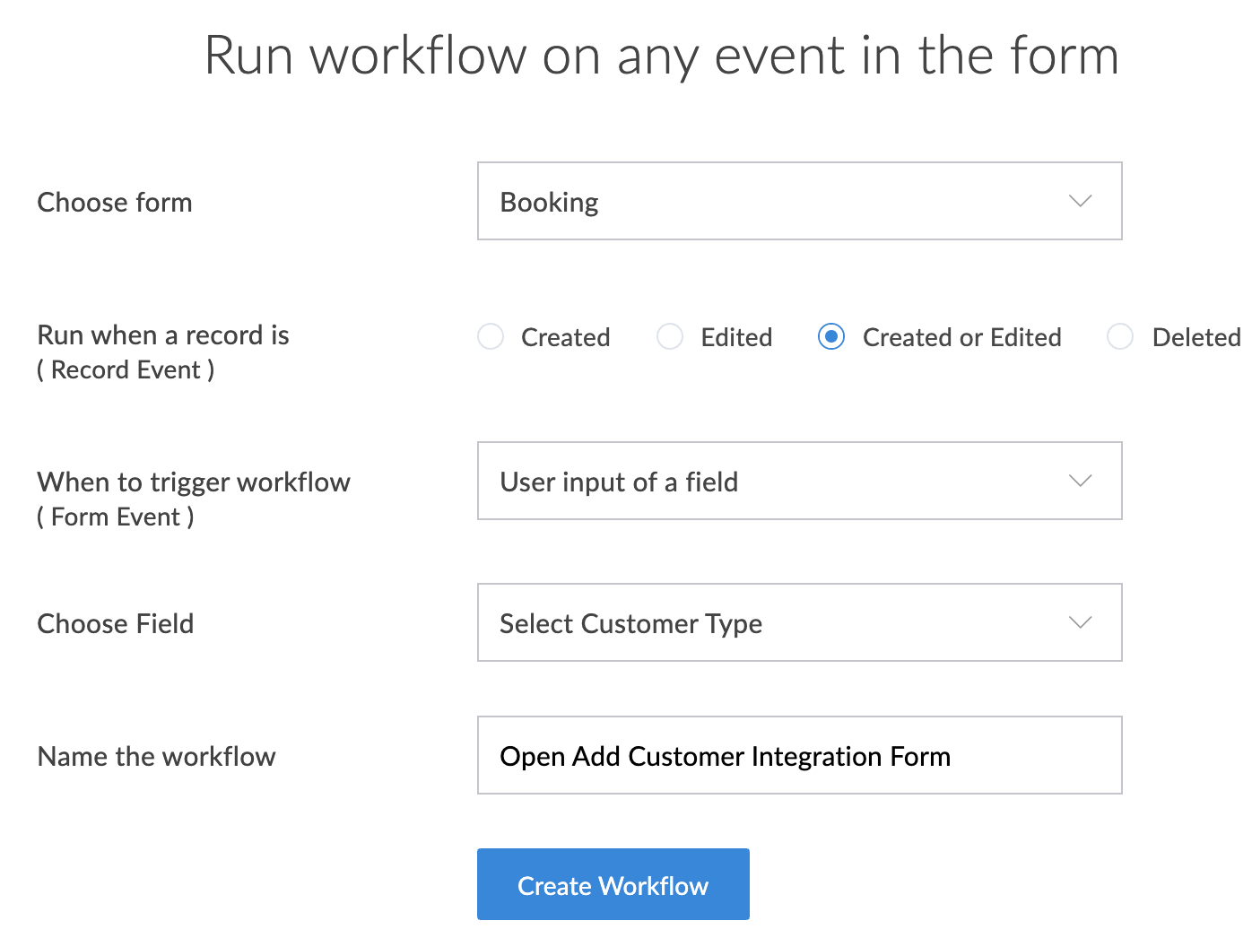
Task: Click the Edited label text
Action: point(736,337)
